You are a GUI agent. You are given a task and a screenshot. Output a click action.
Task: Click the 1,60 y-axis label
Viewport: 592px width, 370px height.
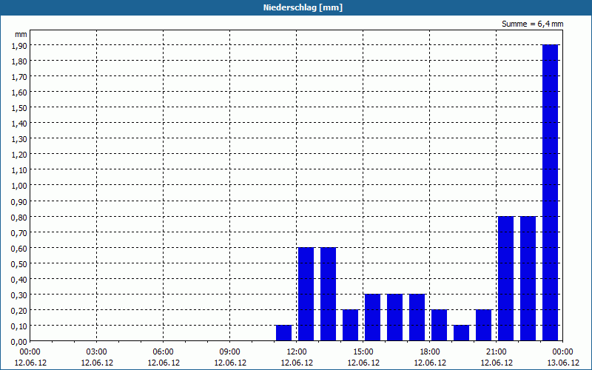(19, 92)
